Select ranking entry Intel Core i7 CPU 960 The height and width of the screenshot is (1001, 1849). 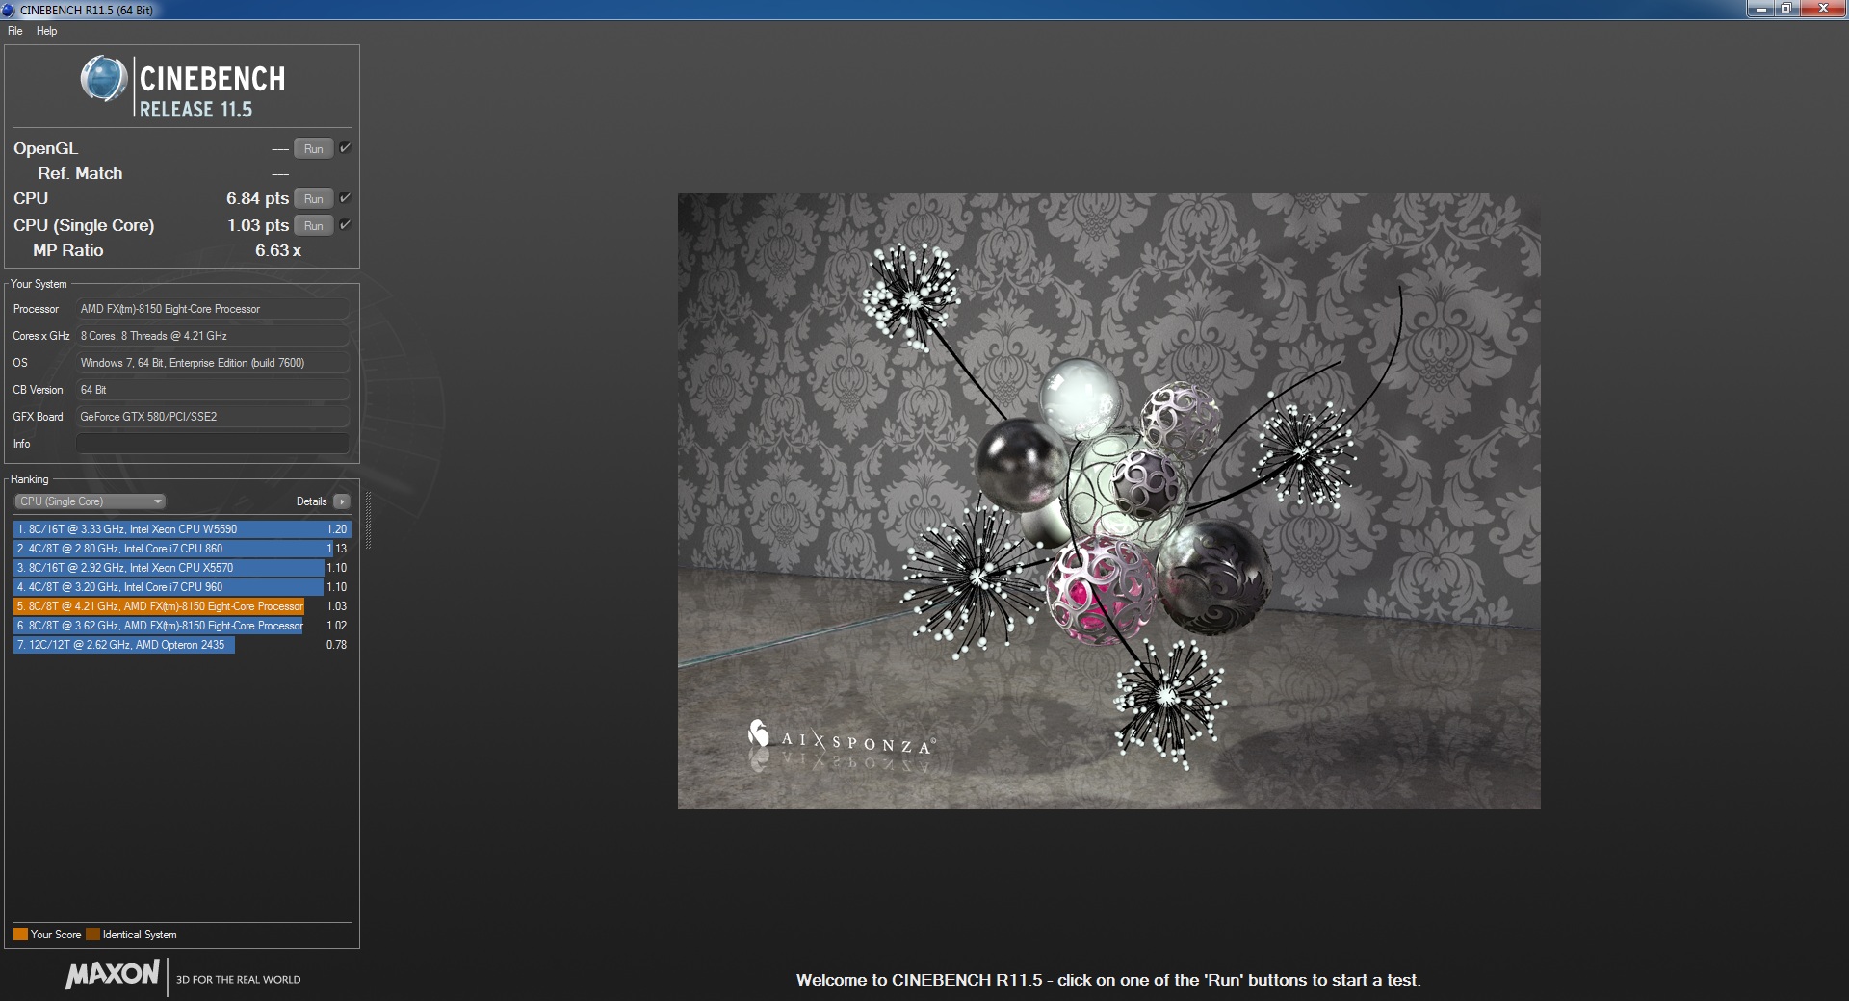point(182,587)
